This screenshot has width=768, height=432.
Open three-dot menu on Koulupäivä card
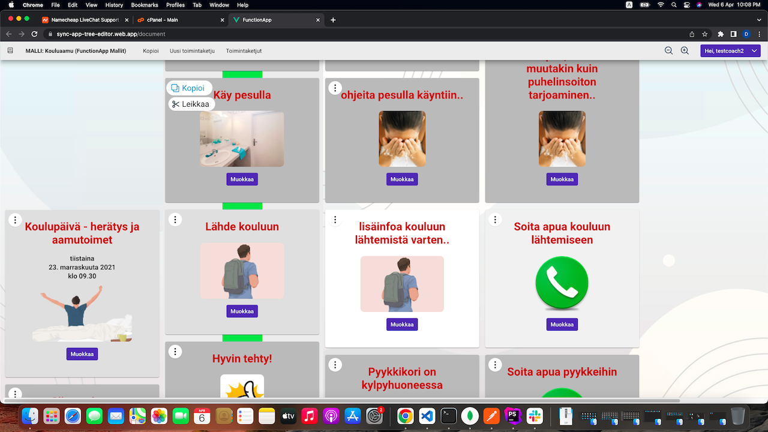point(15,220)
